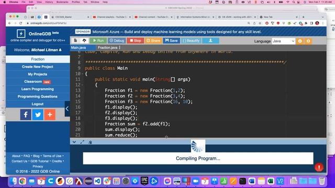The height and width of the screenshot is (188, 335).
Task: Click the Microsoft Azure sponsor banner text
Action: point(177,32)
